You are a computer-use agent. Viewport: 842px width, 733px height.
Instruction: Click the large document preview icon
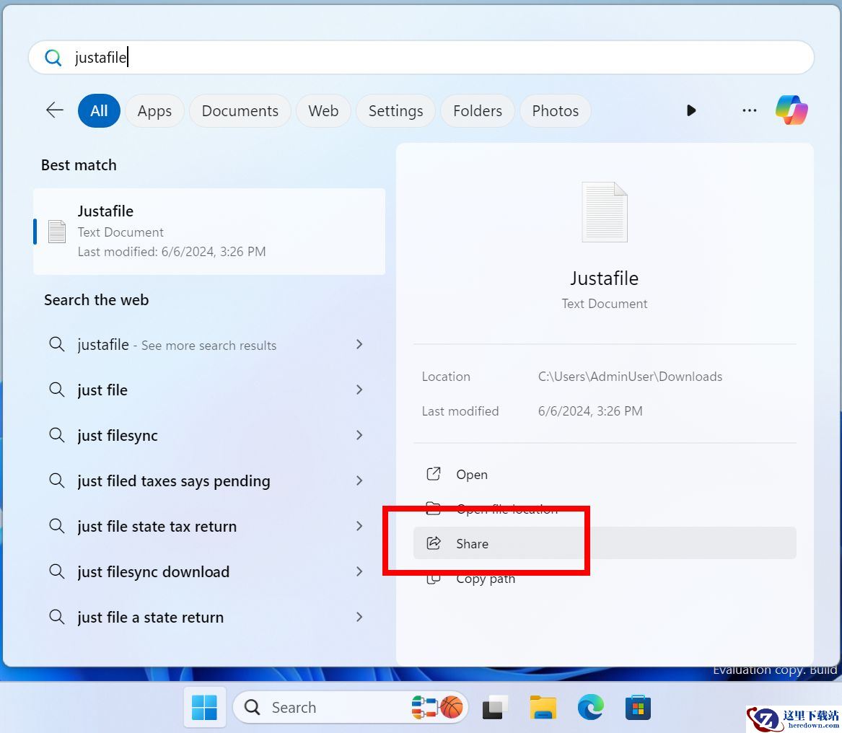[x=605, y=212]
